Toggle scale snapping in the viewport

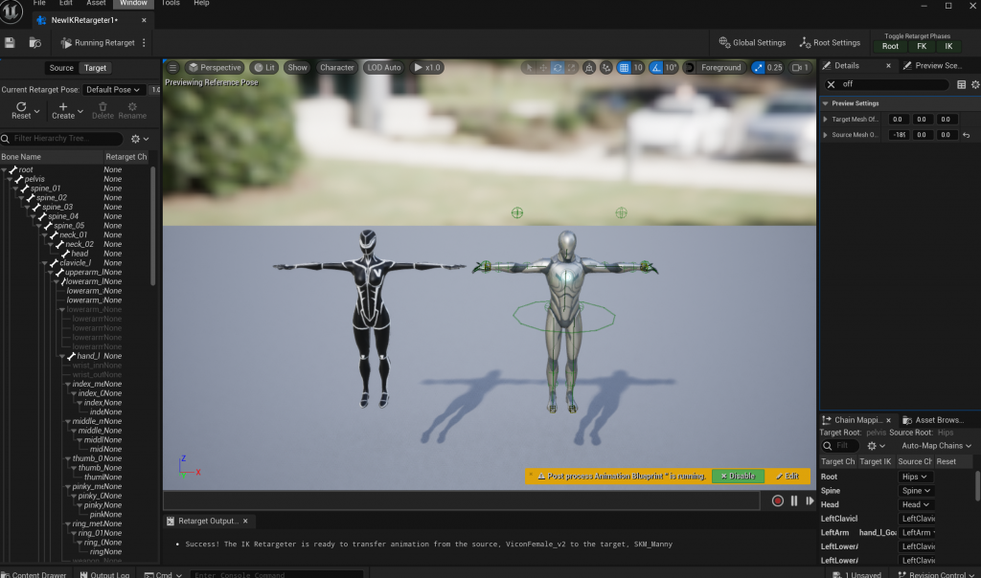758,68
